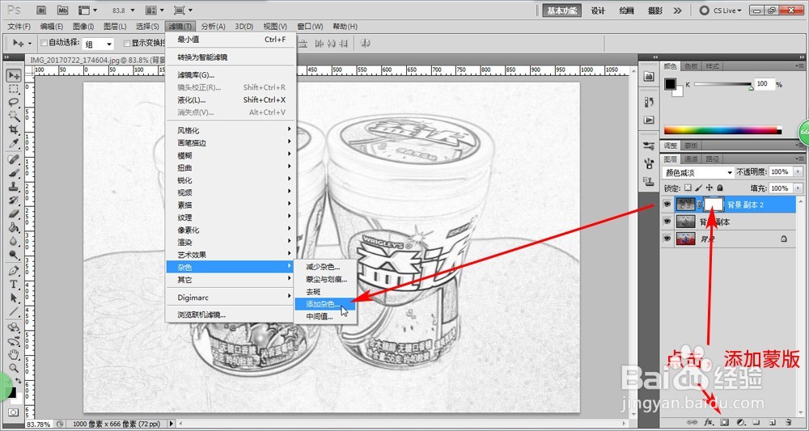
Task: Select the Eyedropper tool
Action: tap(14, 142)
